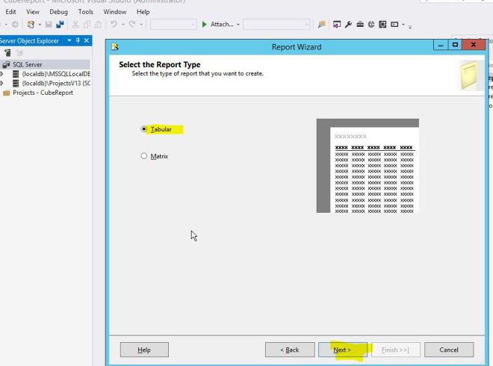Expand the (localdb)\ProjectsV13 server node
This screenshot has height=366, width=493.
click(3, 82)
